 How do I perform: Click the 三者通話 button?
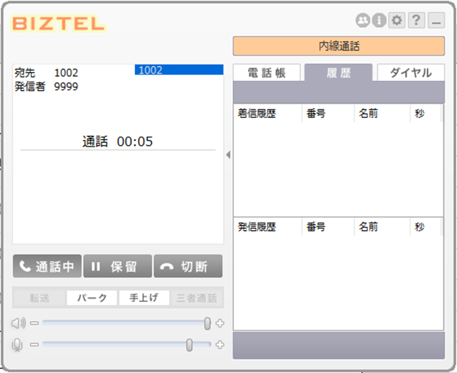(x=197, y=298)
